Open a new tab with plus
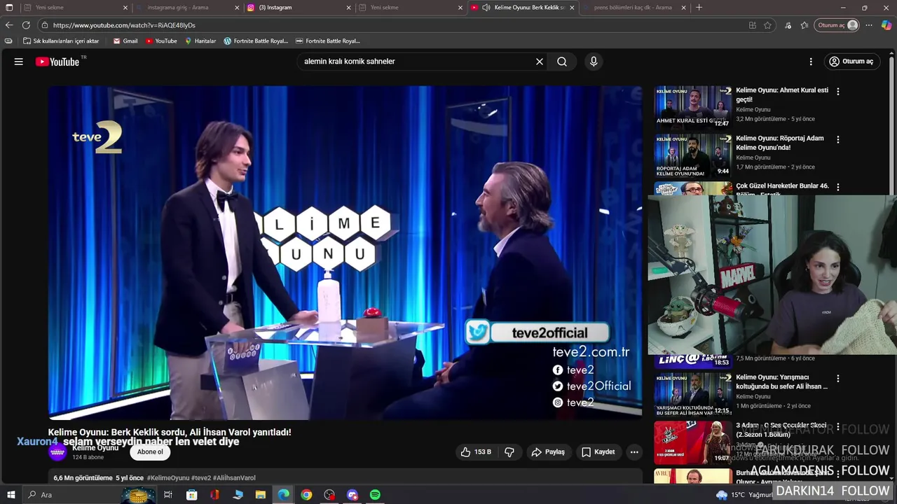Image resolution: width=897 pixels, height=504 pixels. coord(699,8)
